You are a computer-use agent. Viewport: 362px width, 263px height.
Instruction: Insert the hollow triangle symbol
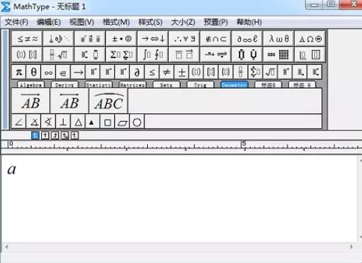pyautogui.click(x=78, y=122)
